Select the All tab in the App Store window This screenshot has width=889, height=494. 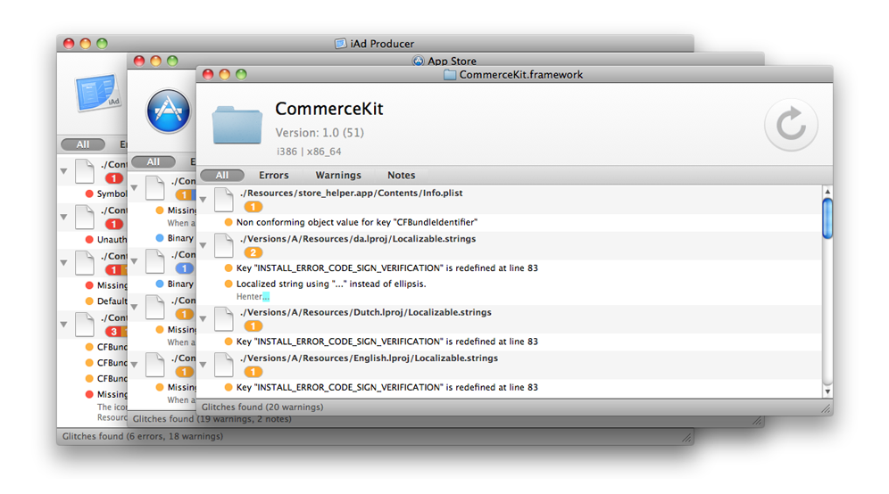pos(154,161)
